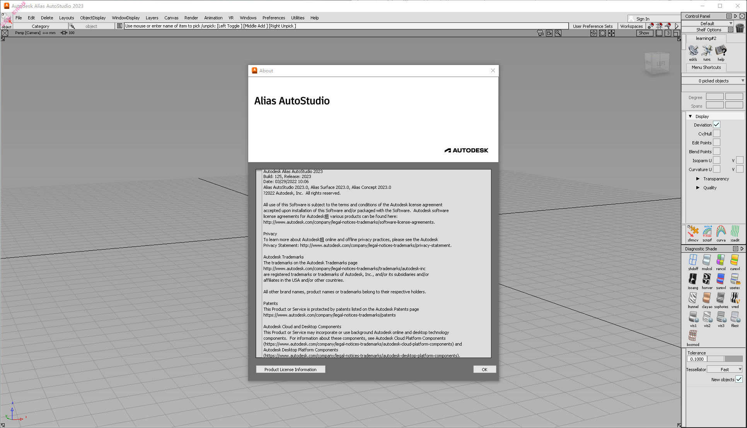This screenshot has height=428, width=747.
Task: Turn off shading with shdoff icon
Action: coord(693,262)
